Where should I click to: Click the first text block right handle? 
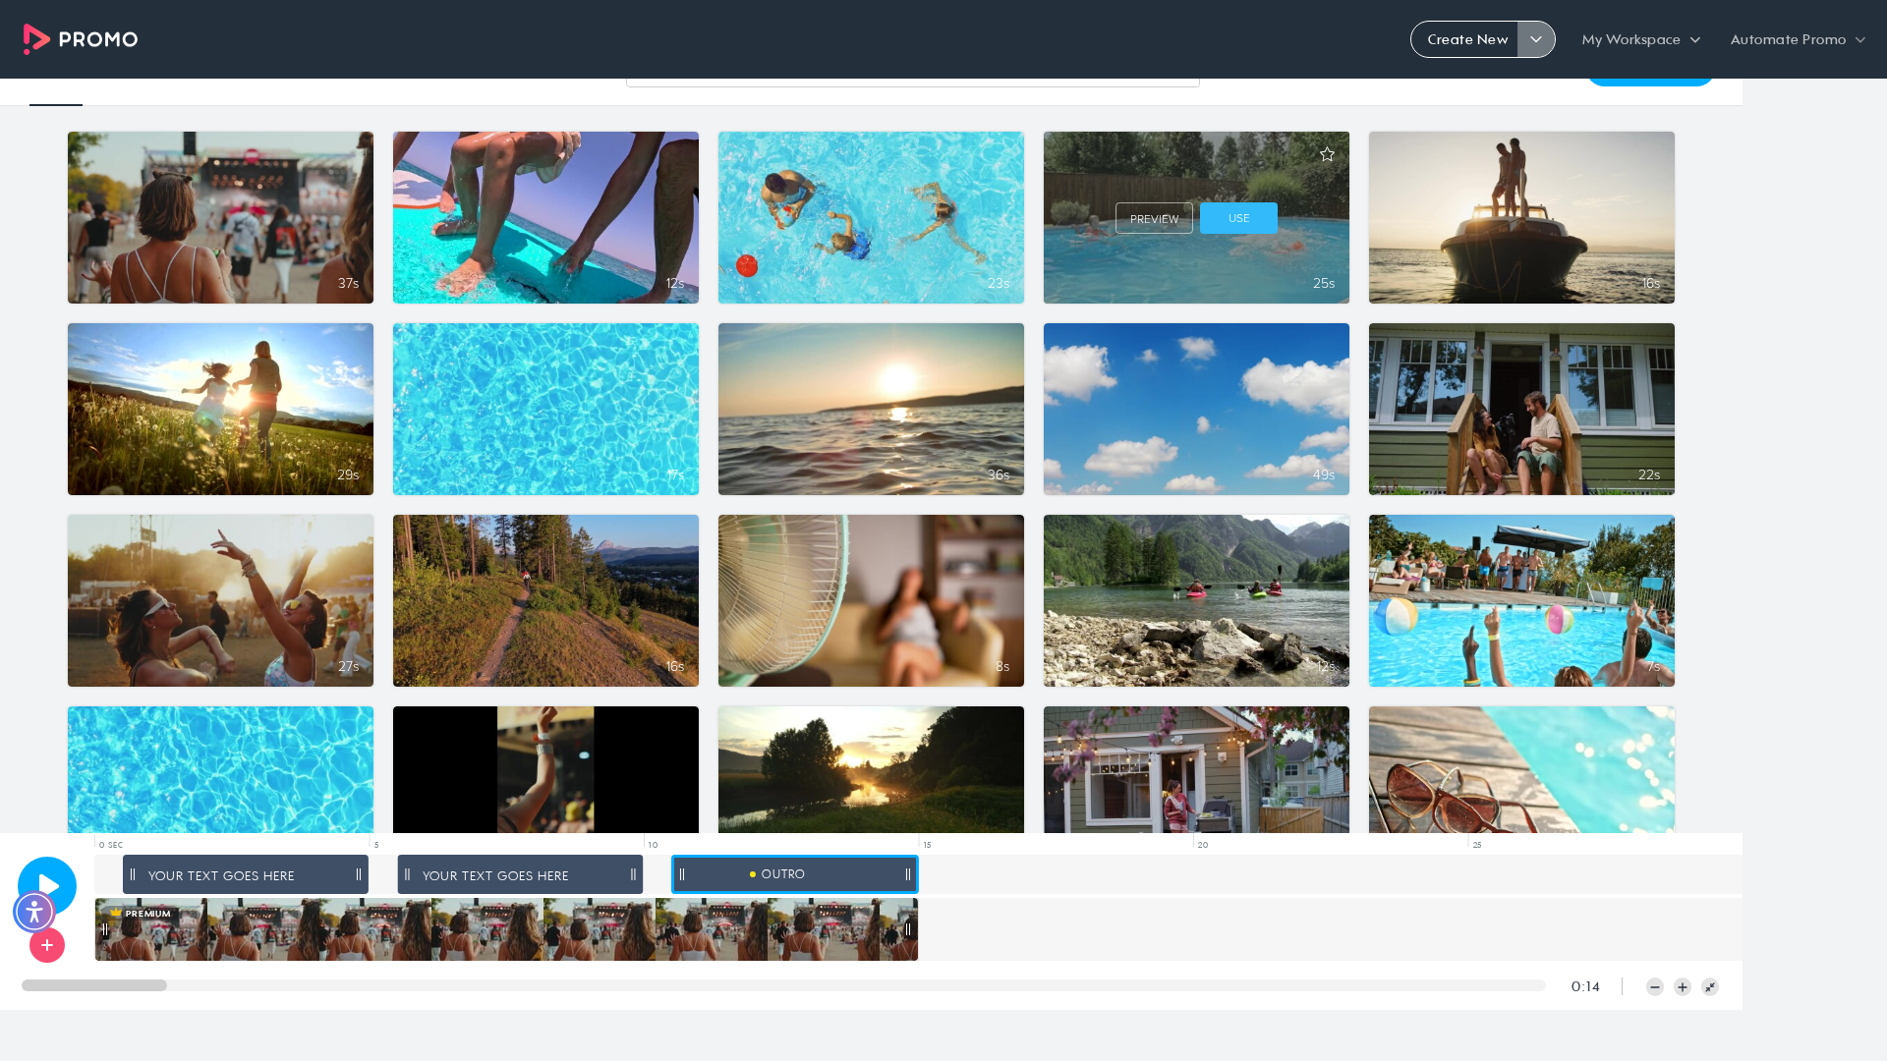pos(359,874)
